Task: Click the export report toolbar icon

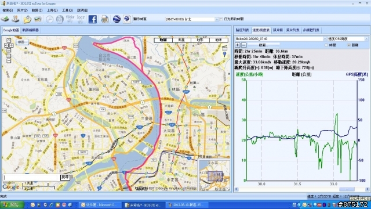Action: click(x=105, y=19)
